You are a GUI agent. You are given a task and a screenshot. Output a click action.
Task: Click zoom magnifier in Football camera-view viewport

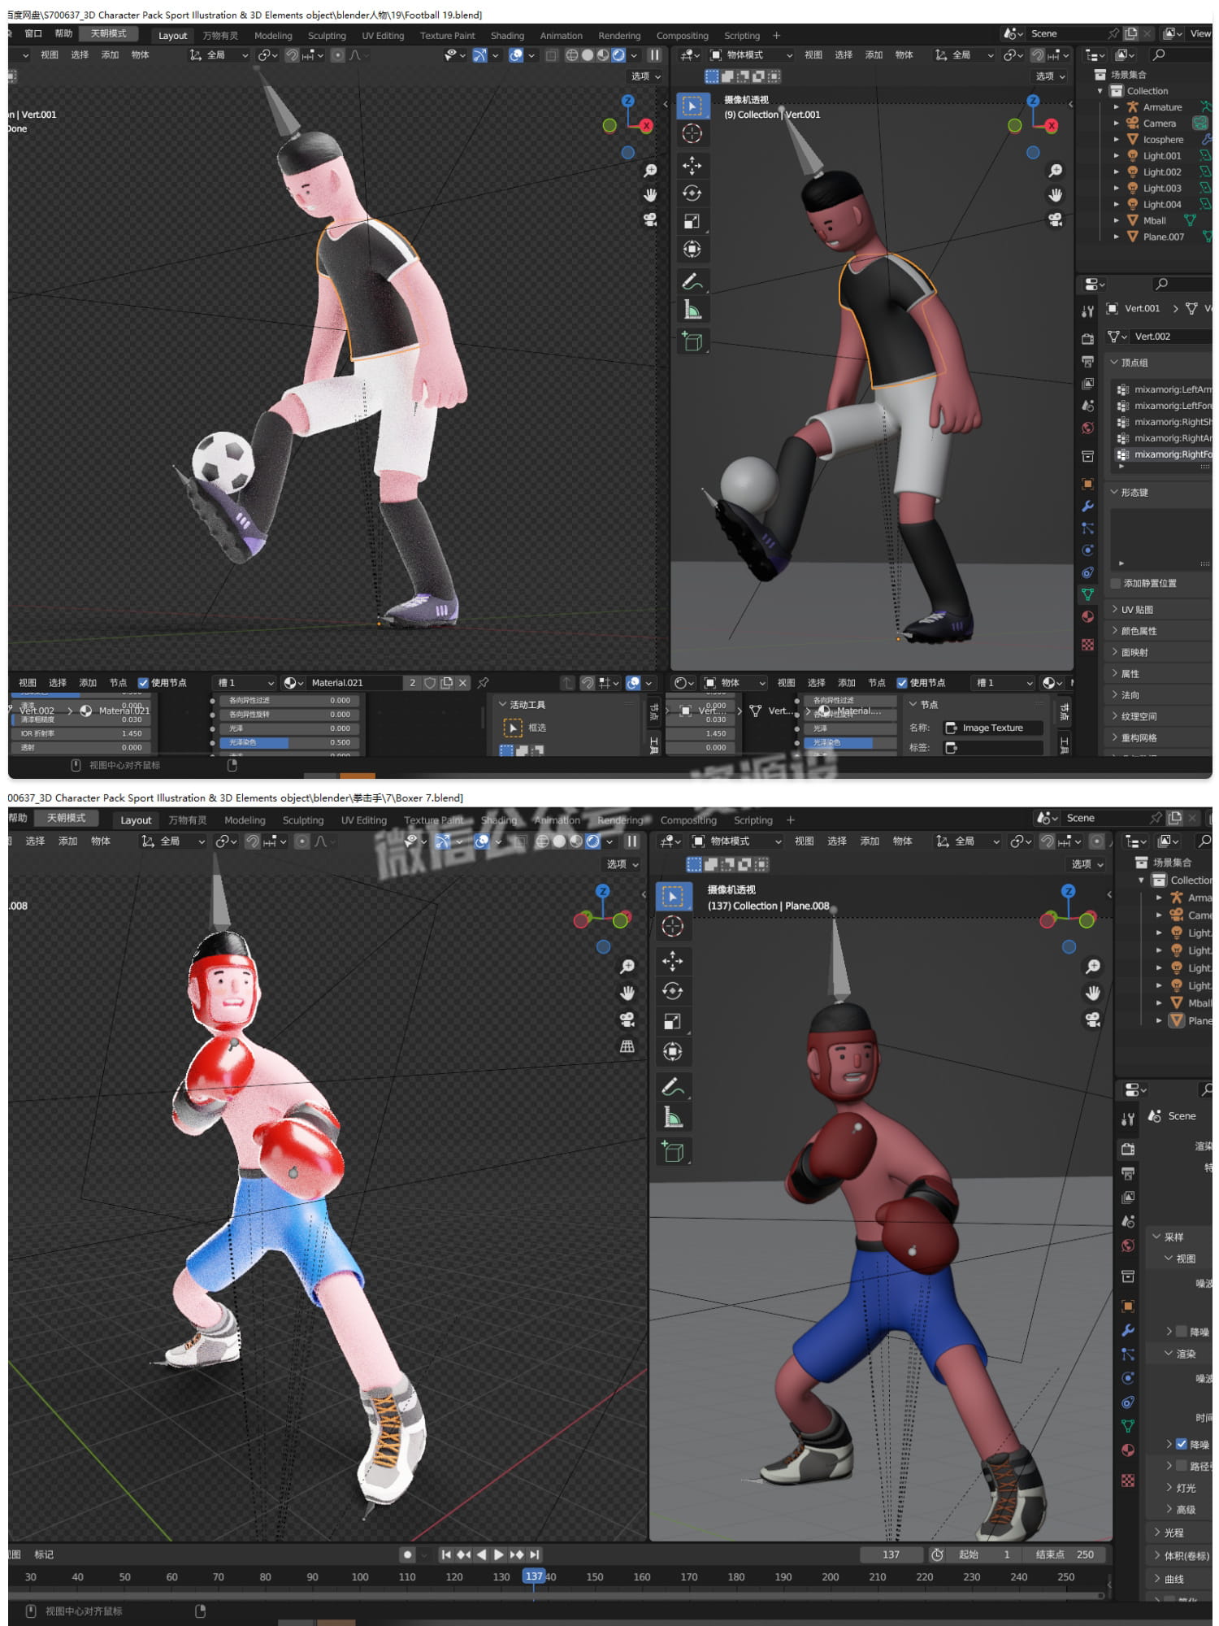(1055, 171)
